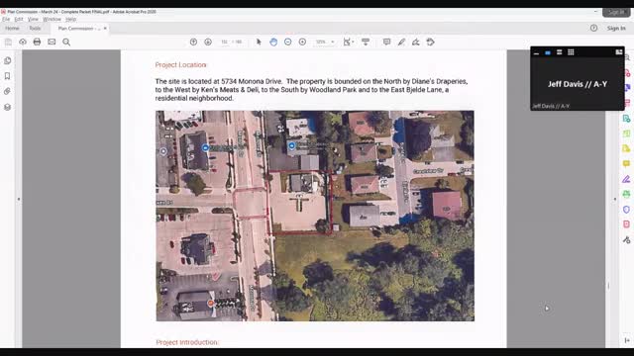The height and width of the screenshot is (356, 634).
Task: Open the purple Fill & Sign icon
Action: (626, 179)
